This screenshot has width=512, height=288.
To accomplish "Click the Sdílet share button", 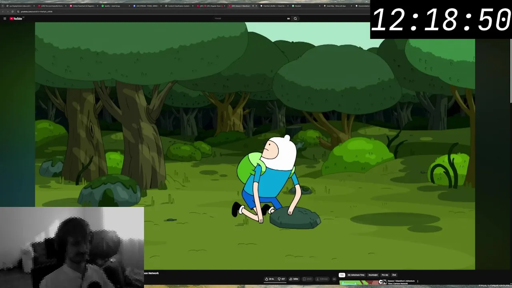I will (294, 279).
